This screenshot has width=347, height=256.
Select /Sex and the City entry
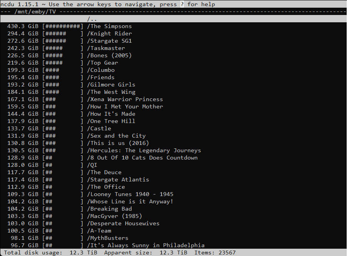coord(173,136)
